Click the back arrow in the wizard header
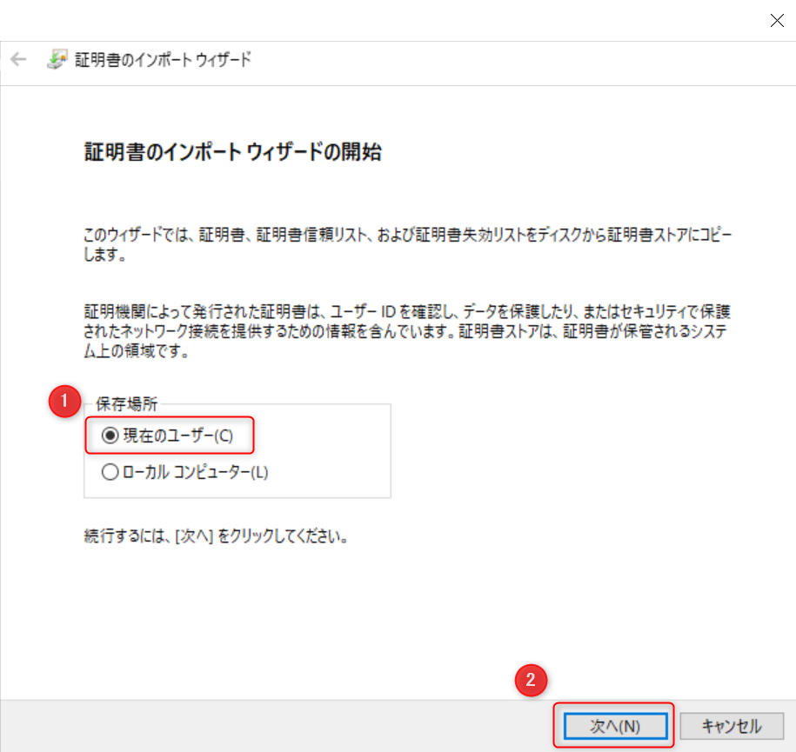 click(x=18, y=60)
